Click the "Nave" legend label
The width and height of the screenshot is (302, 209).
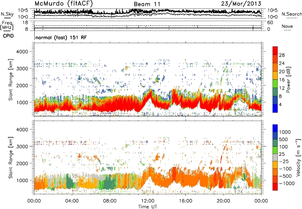[x=287, y=26]
